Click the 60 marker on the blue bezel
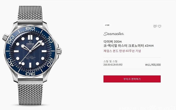This screenshot has width=176, height=110. tap(30, 28)
